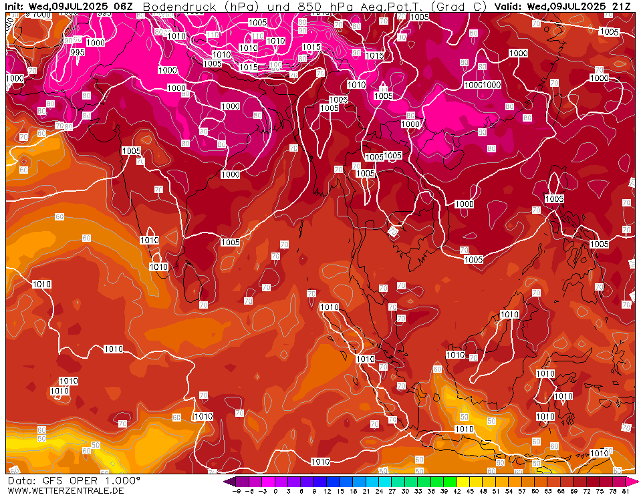The width and height of the screenshot is (641, 495).
Task: Click the '0' label on the color scale
Action: [x=275, y=491]
